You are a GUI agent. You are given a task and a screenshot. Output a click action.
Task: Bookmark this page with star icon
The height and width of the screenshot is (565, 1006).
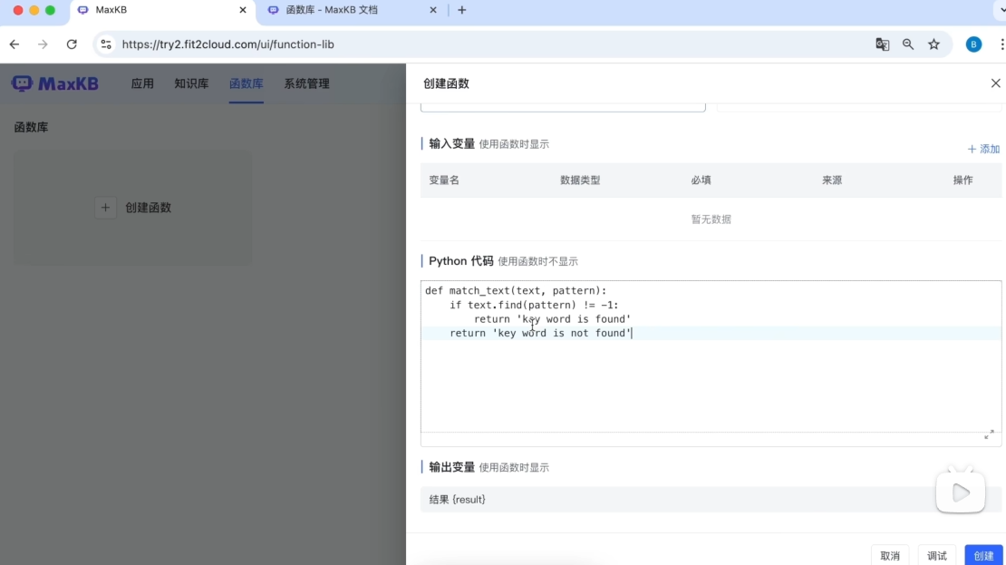[933, 44]
